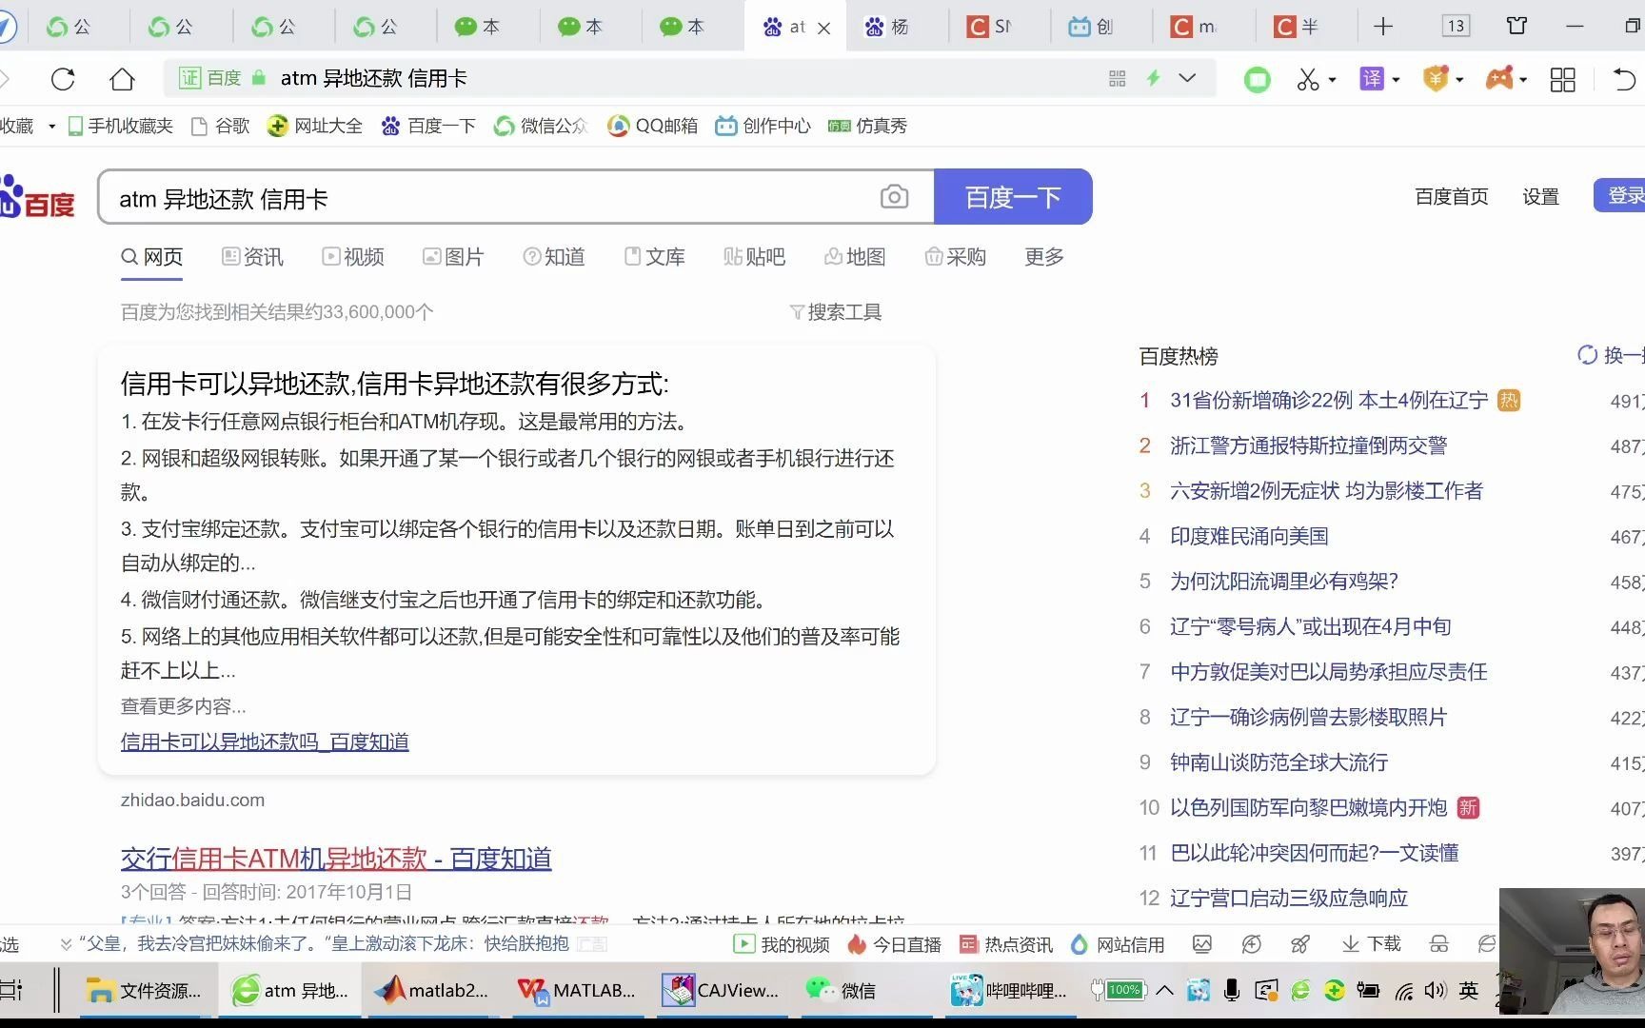Open link 信用卡可以异地还款吗_百度知道

(x=265, y=741)
